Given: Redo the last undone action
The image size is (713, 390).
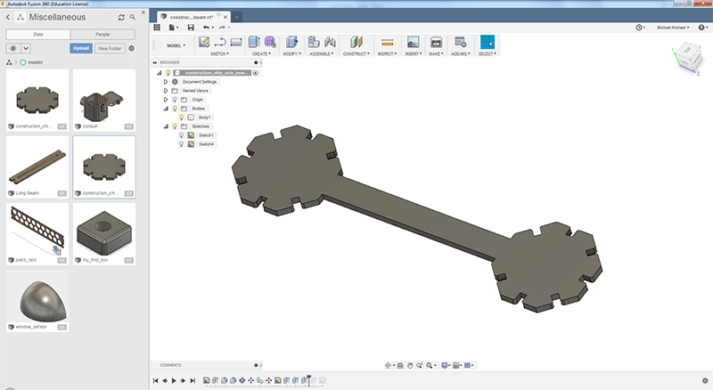Looking at the screenshot, I should pyautogui.click(x=222, y=28).
